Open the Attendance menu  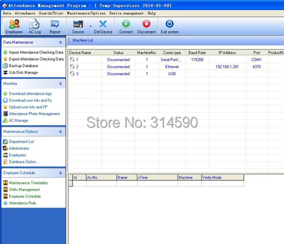25,13
